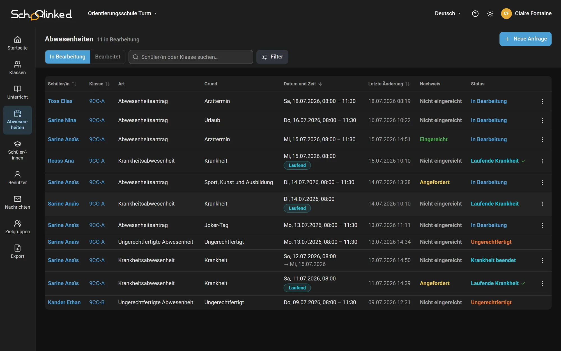The height and width of the screenshot is (351, 561).
Task: Open Startseite from the sidebar
Action: coord(17,43)
